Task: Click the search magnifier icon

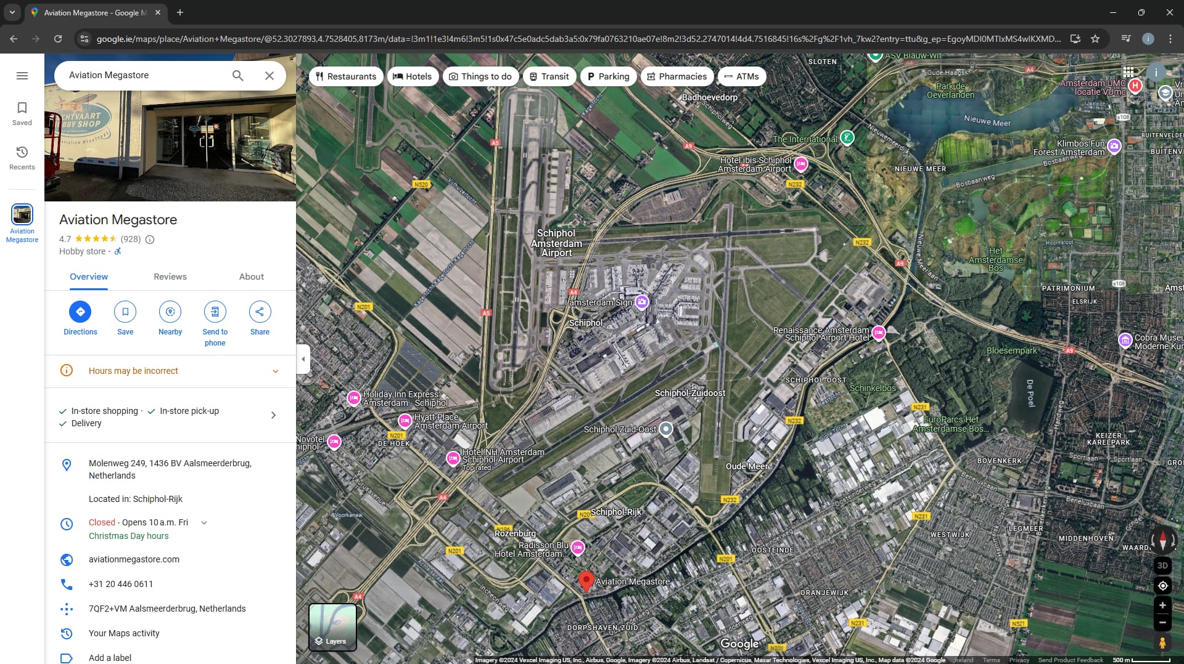Action: tap(238, 76)
